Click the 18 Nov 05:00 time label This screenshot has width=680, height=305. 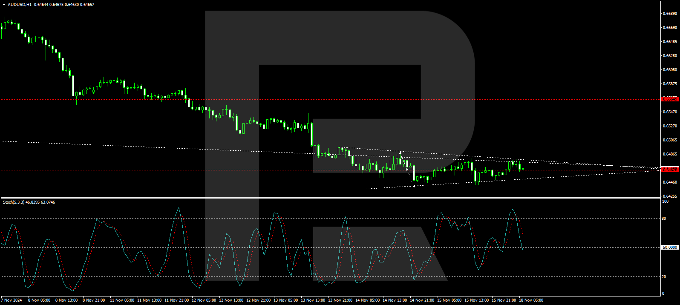[x=531, y=300]
